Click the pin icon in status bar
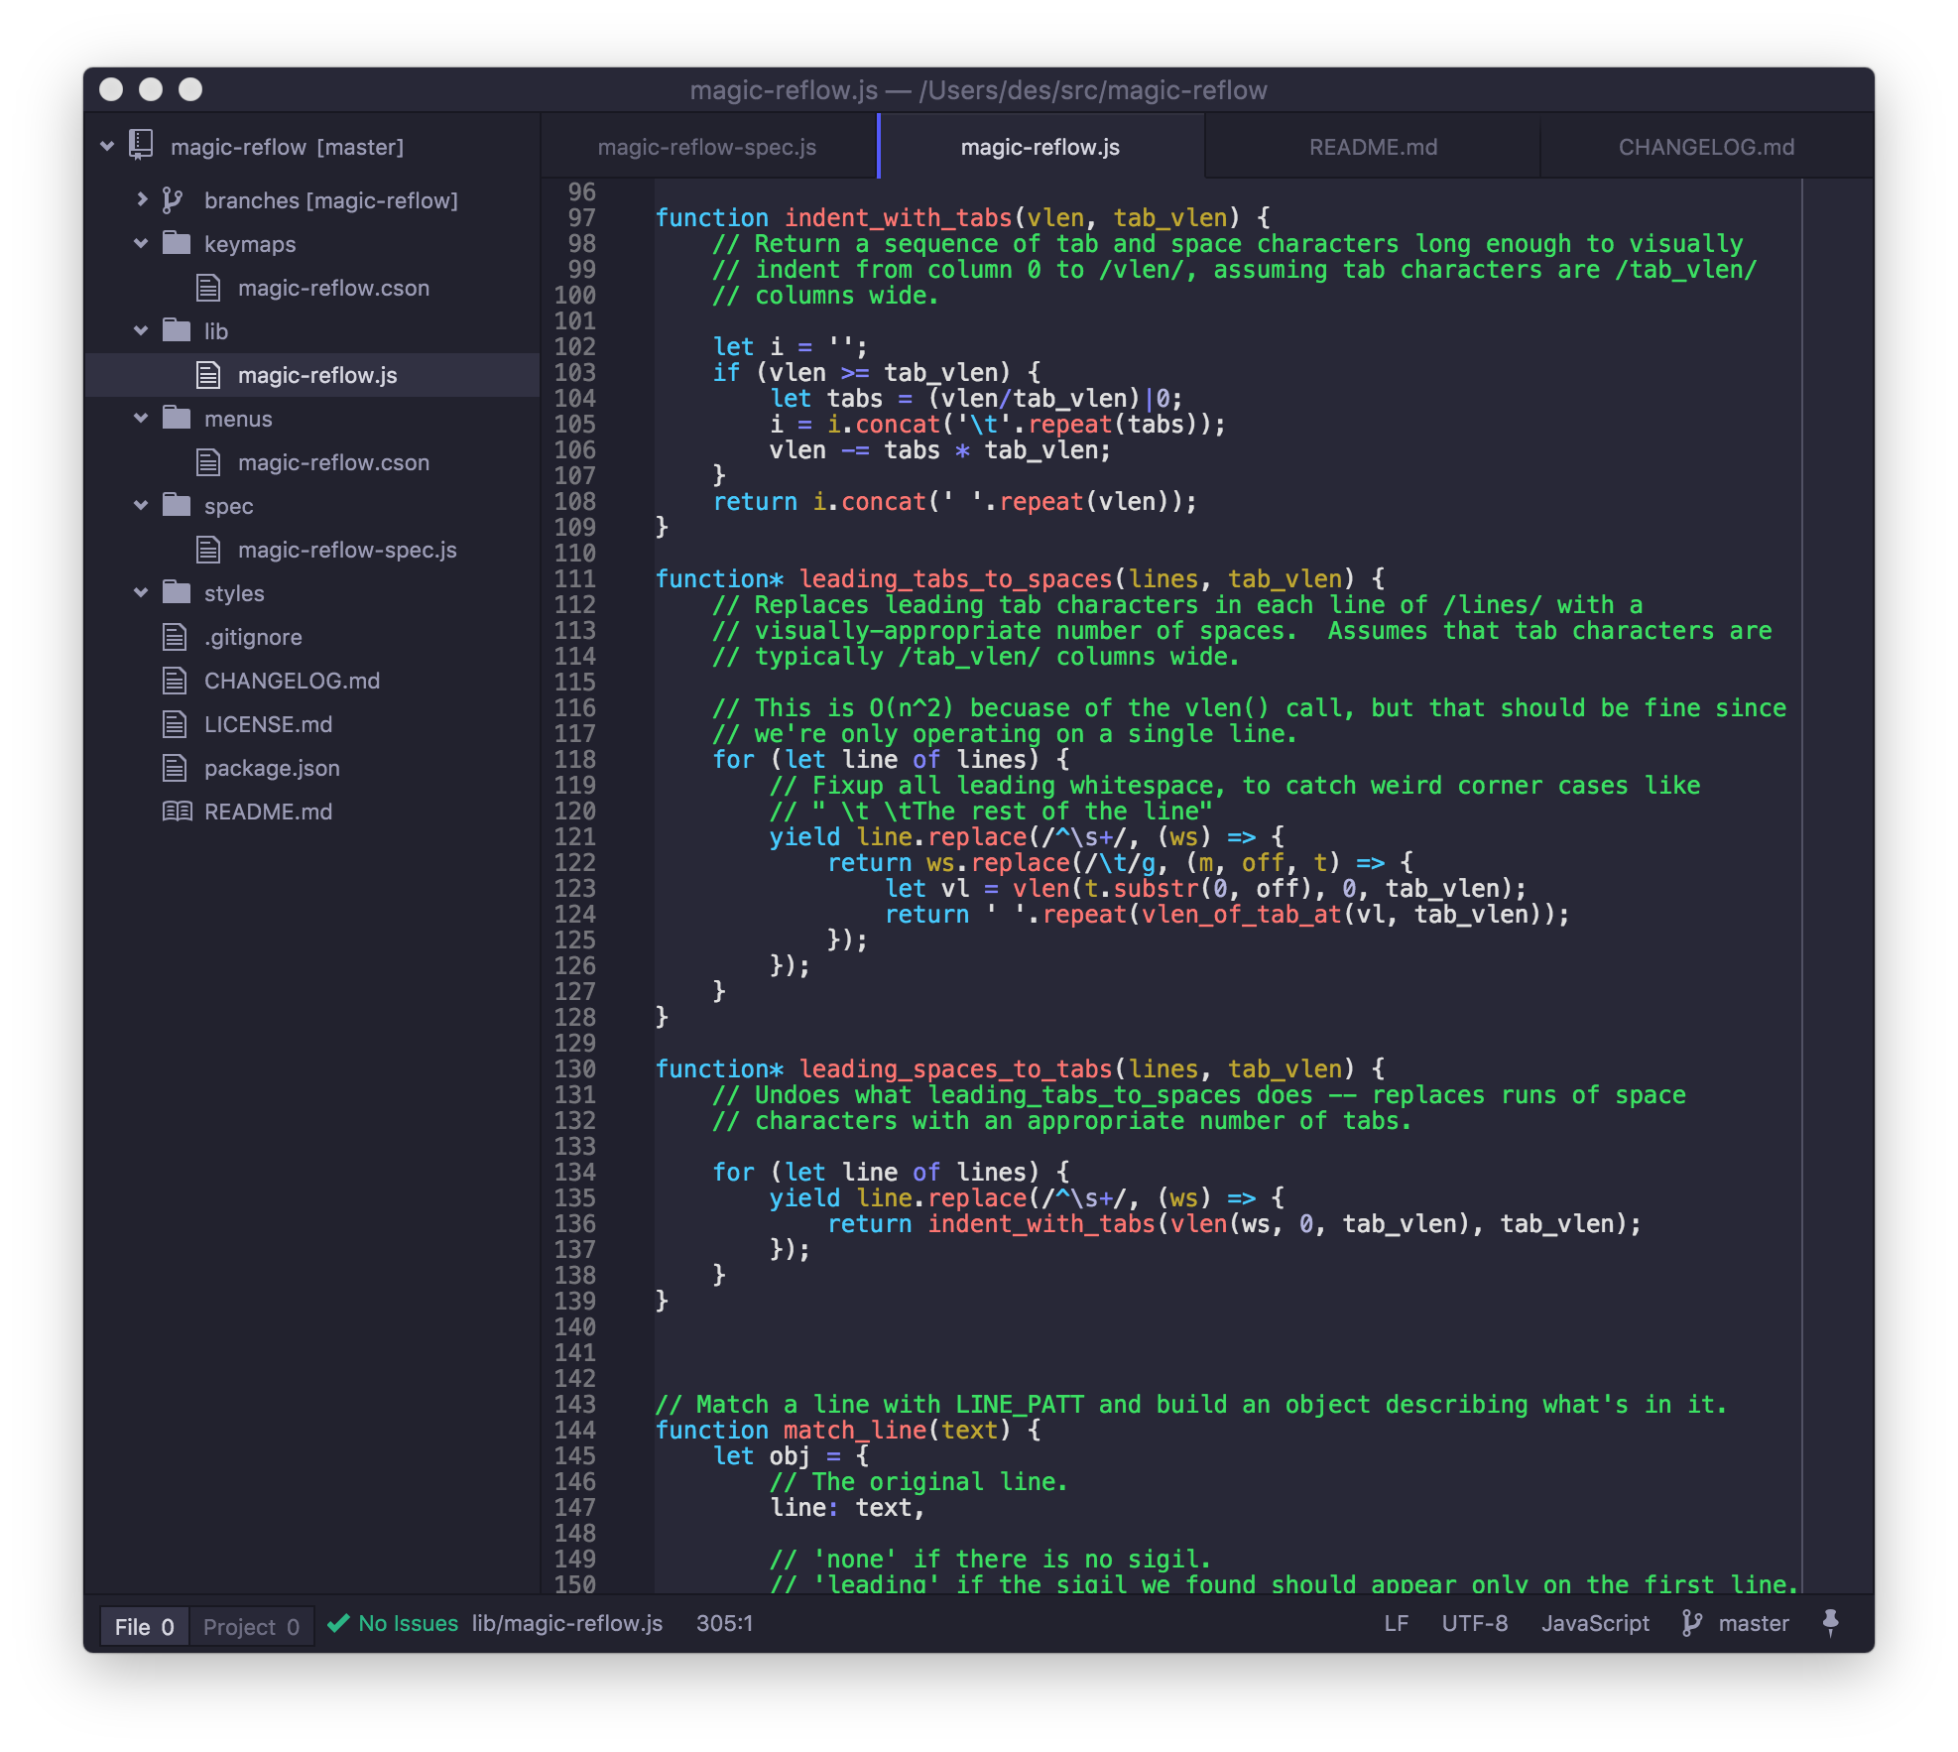The image size is (1958, 1752). coord(1831,1623)
